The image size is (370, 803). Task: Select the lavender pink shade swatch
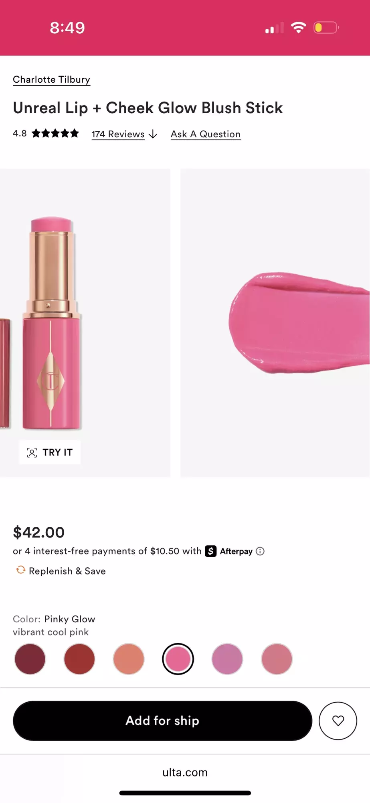(227, 658)
